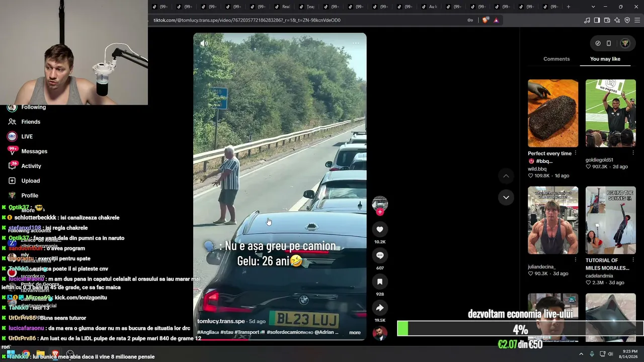Click the browser address bar URL
The height and width of the screenshot is (362, 644).
[247, 20]
